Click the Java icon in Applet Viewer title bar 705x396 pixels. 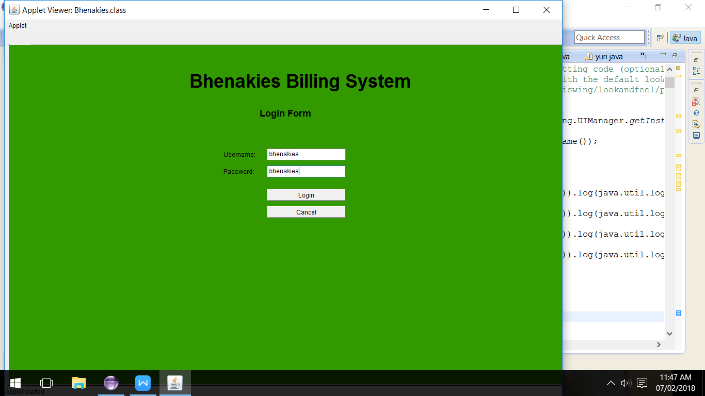pos(14,10)
